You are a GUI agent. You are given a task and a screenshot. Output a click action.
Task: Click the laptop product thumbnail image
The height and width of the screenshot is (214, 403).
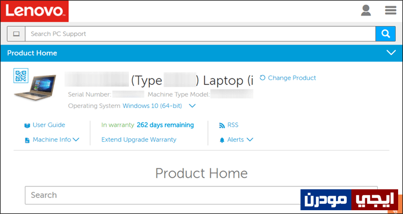pos(35,87)
